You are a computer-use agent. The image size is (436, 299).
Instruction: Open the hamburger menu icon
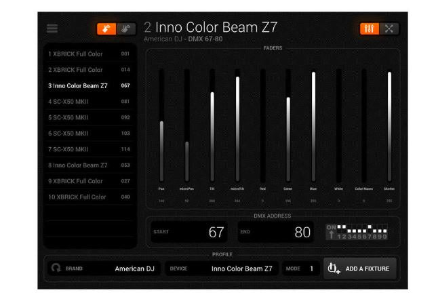tap(52, 28)
